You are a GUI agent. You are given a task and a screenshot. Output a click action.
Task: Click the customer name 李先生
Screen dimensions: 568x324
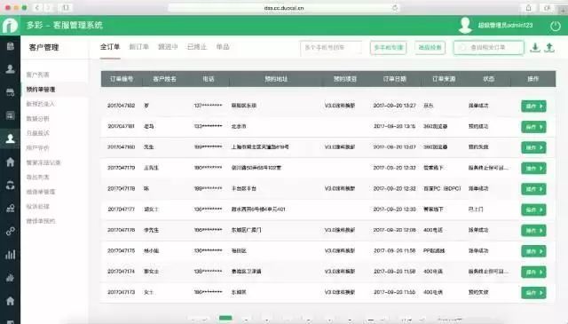[x=151, y=230]
